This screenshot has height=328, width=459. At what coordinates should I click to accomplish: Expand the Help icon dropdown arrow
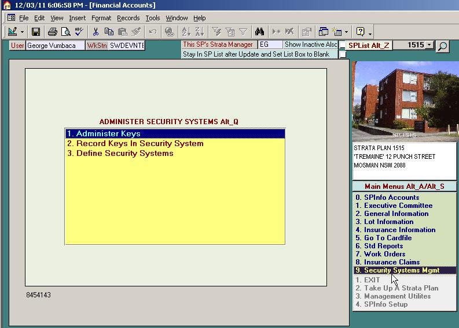pos(370,32)
